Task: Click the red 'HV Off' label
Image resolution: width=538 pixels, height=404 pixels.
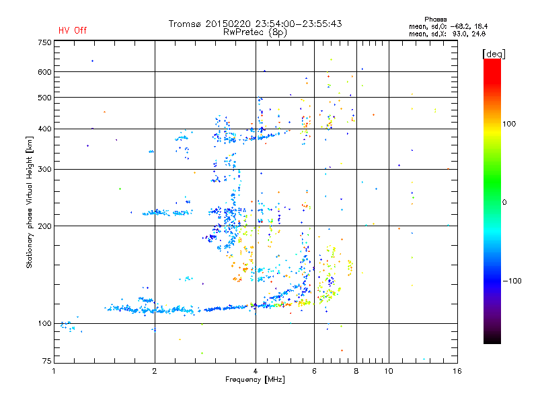Action: [73, 30]
